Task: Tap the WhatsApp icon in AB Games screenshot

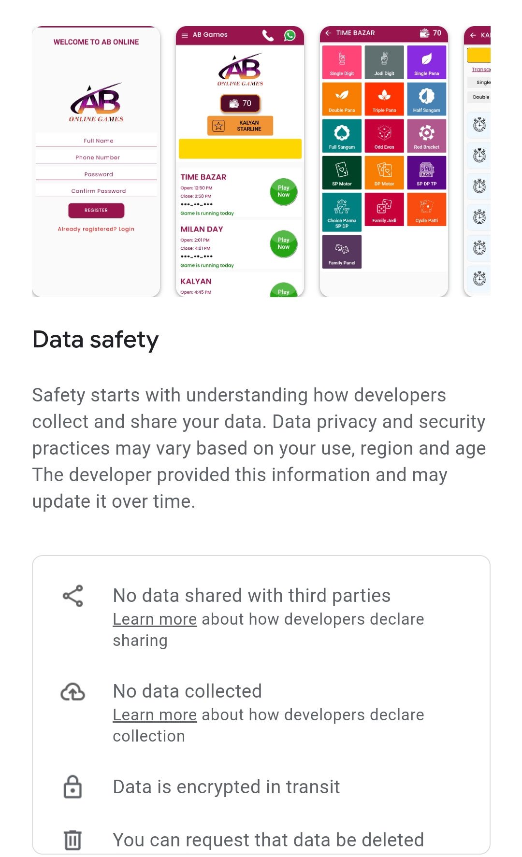Action: tap(290, 35)
